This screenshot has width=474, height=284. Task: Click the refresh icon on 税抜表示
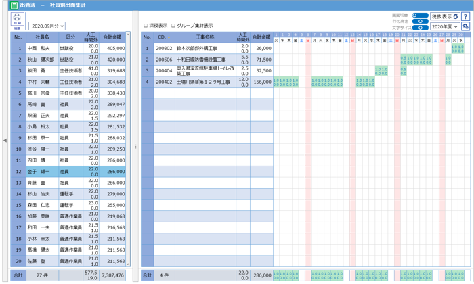coord(456,16)
